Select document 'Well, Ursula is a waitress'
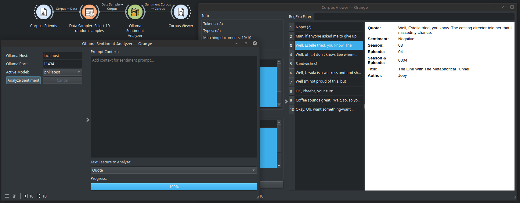The image size is (520, 203). 329,73
